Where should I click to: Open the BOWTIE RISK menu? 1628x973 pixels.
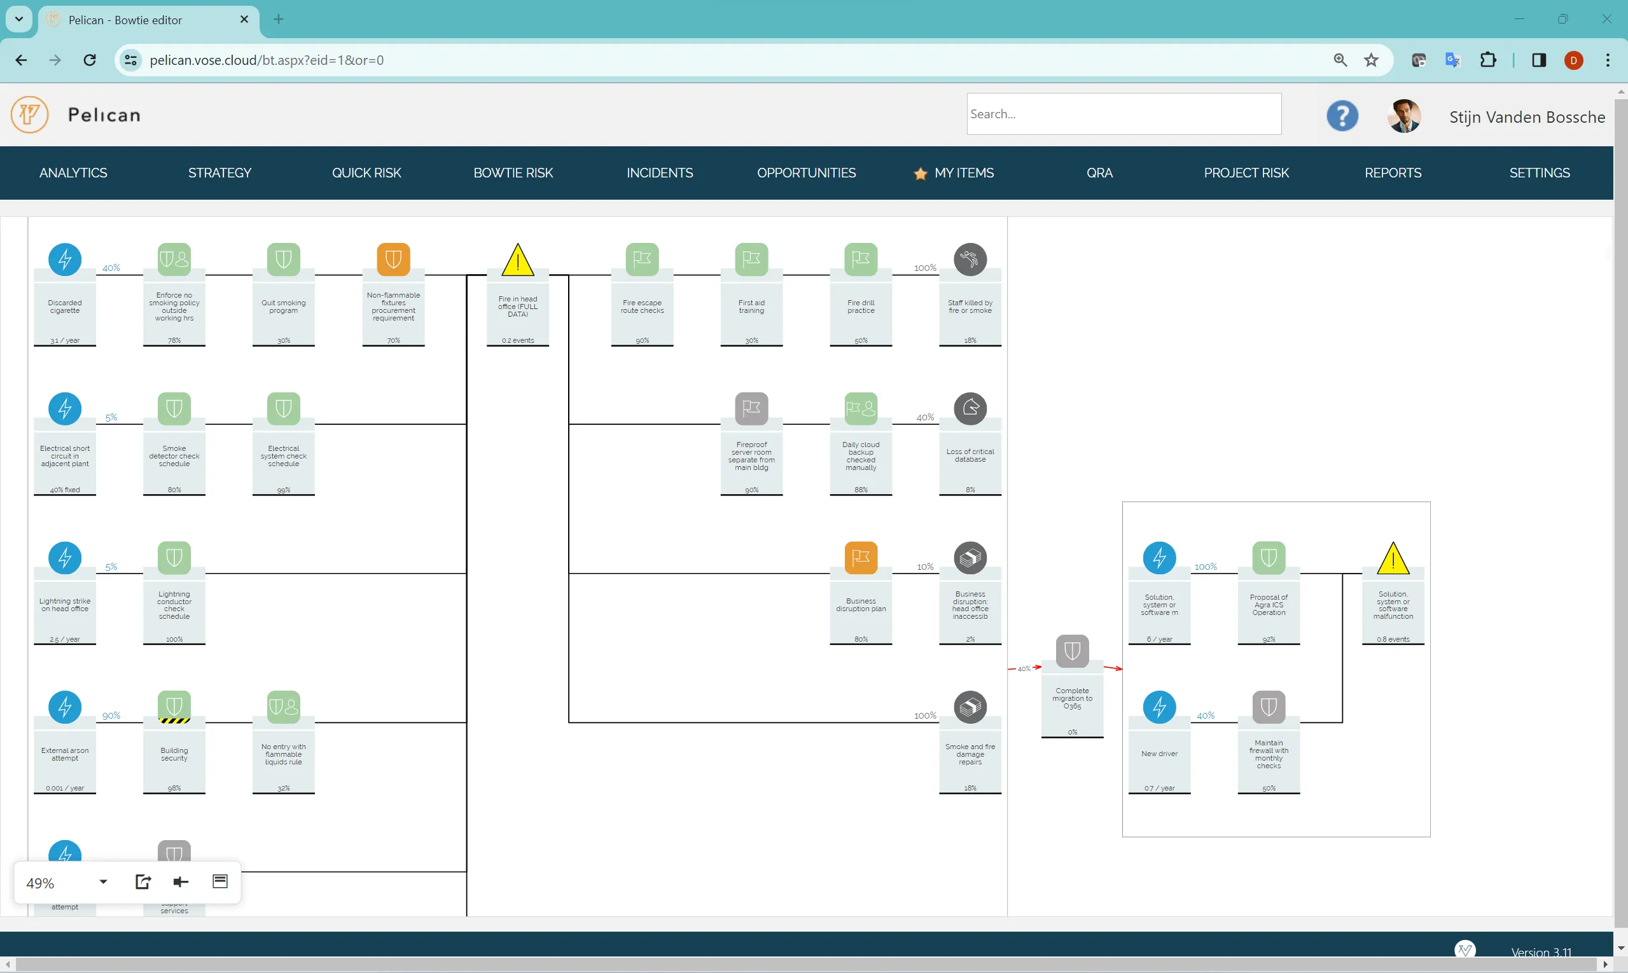(513, 173)
